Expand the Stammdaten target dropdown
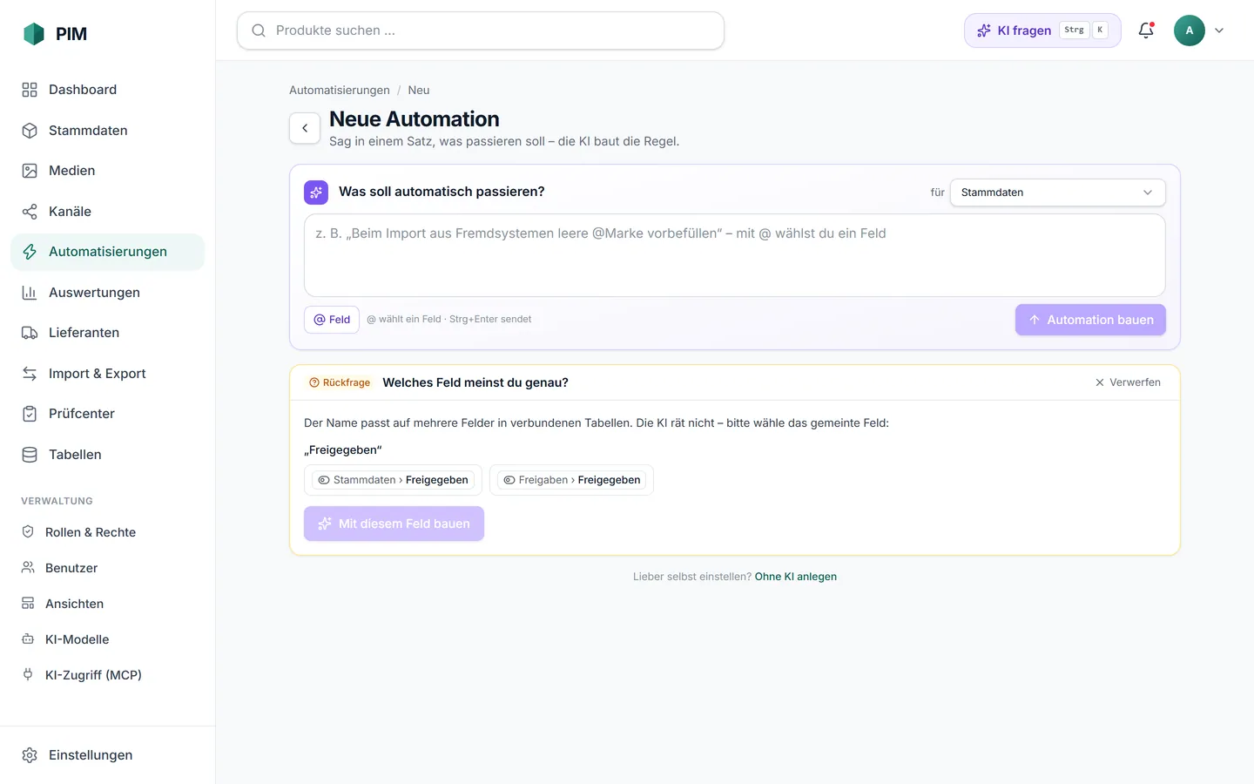The height and width of the screenshot is (784, 1254). 1057,193
